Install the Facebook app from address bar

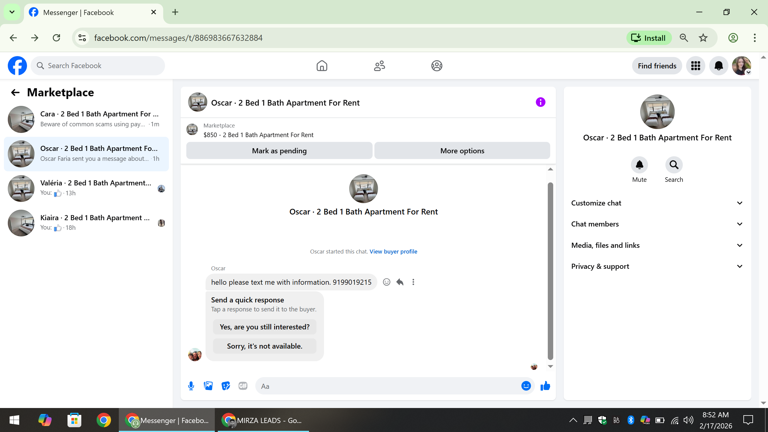(649, 38)
